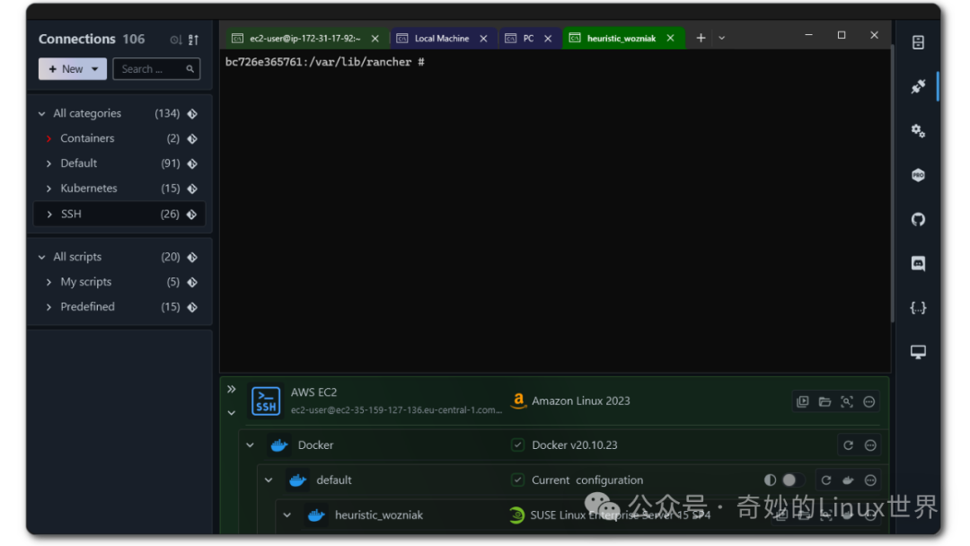Collapse the Docker entry chevron
The height and width of the screenshot is (546, 970).
point(250,445)
